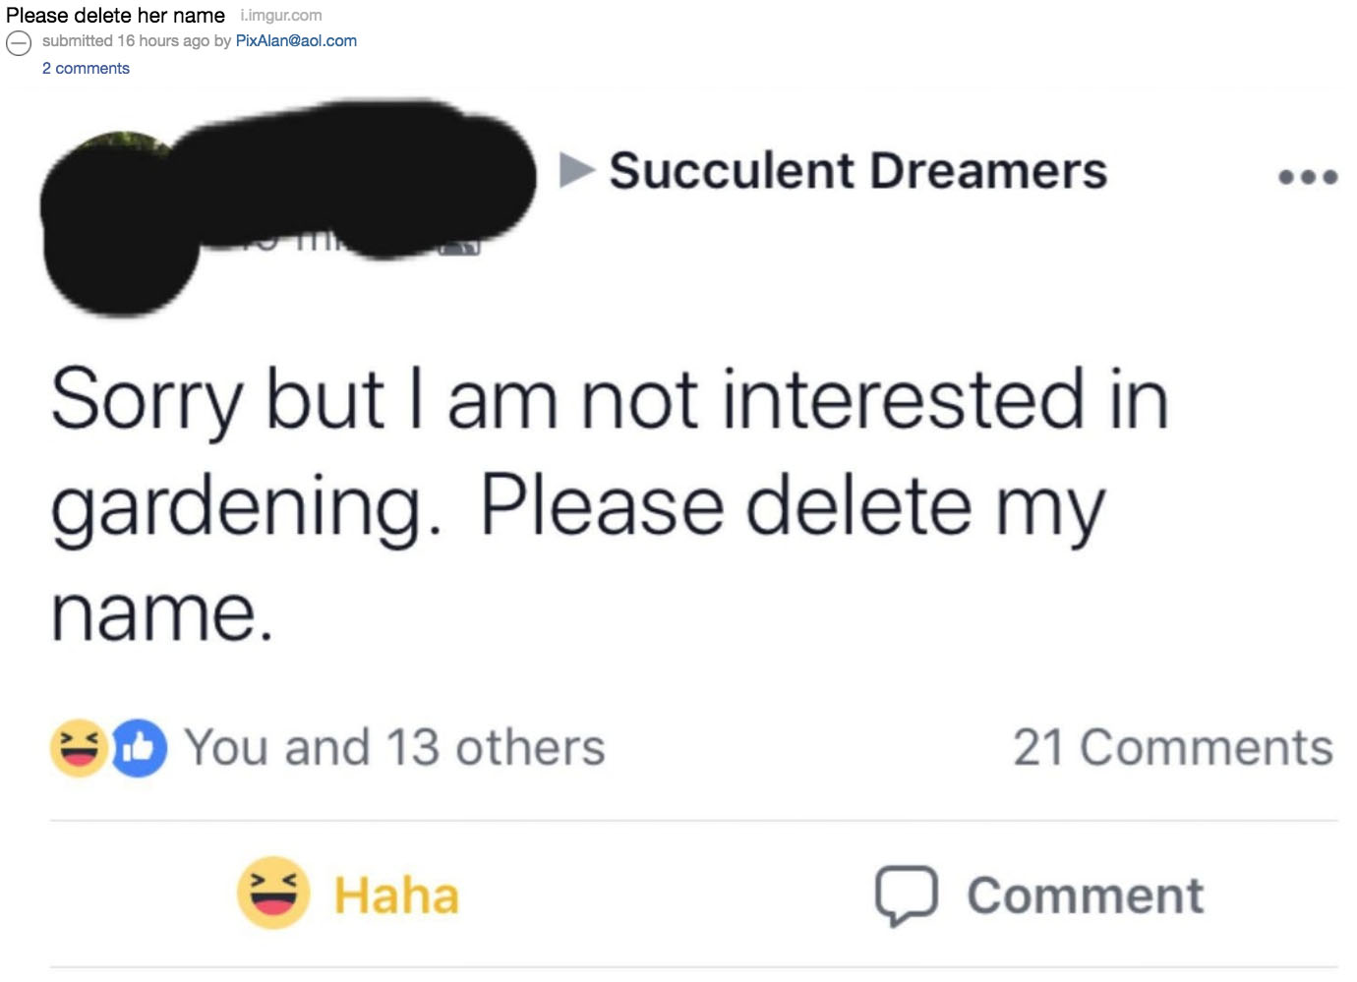Click the speech bubble comment icon
This screenshot has height=982, width=1357.
[906, 895]
